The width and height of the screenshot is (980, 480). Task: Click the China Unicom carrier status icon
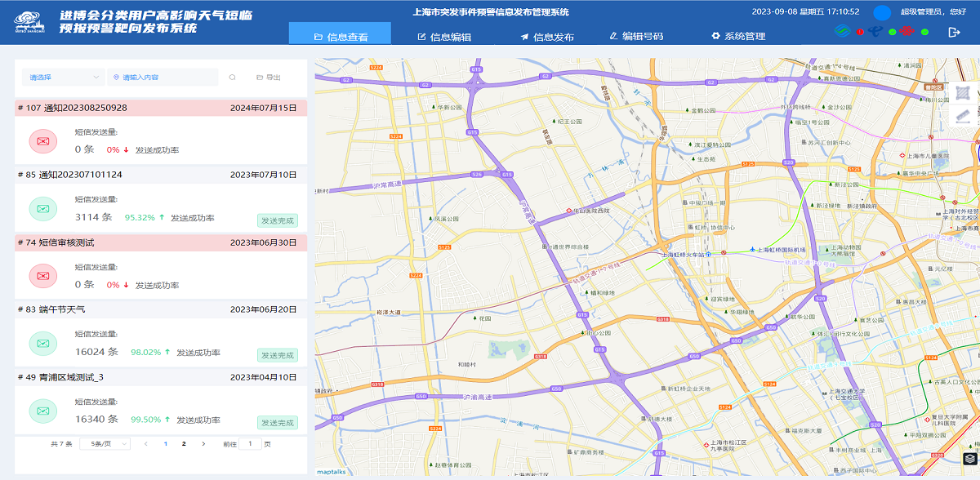pos(907,32)
